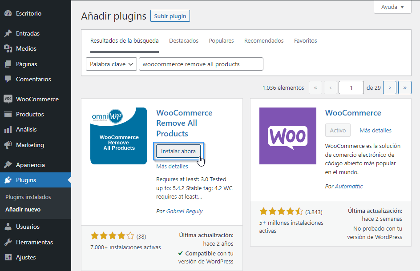Click the "hace 2 años" update text
This screenshot has width=420, height=271.
(218, 244)
